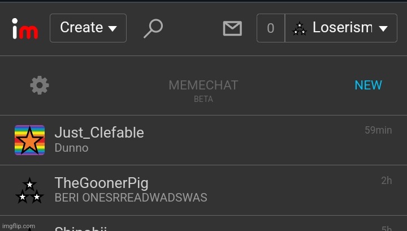
Task: Expand the Create dropdown menu
Action: (x=88, y=28)
